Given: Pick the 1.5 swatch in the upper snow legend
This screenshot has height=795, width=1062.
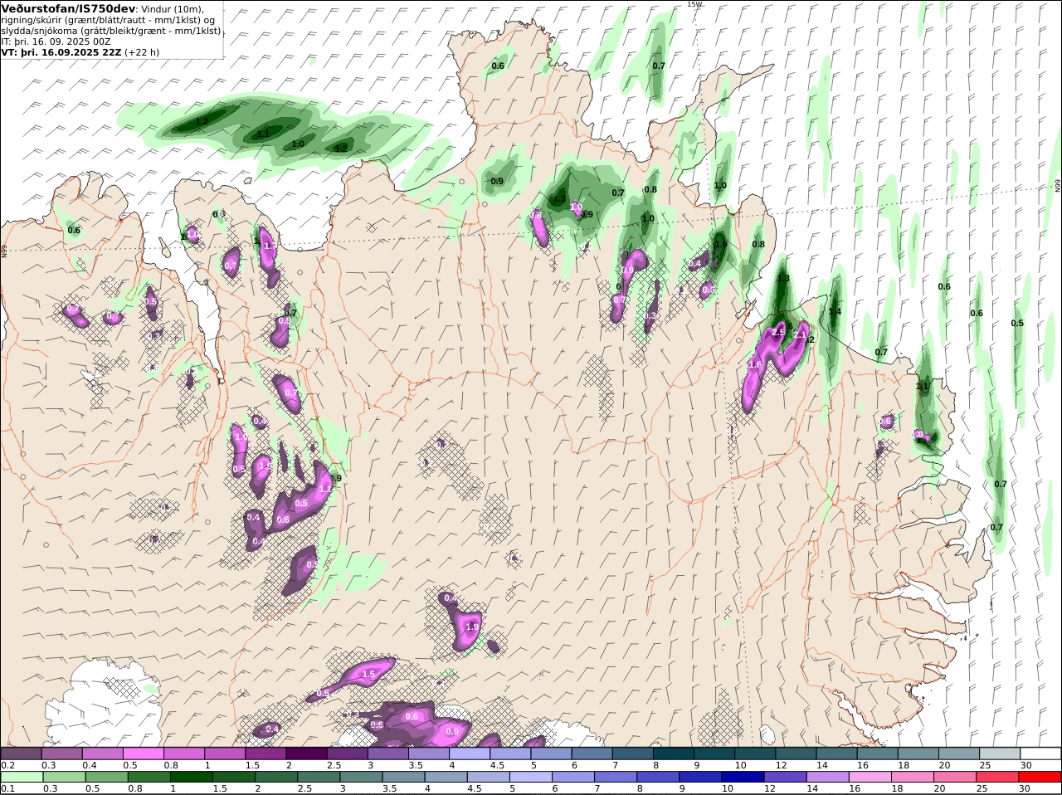Looking at the screenshot, I should click(x=265, y=753).
